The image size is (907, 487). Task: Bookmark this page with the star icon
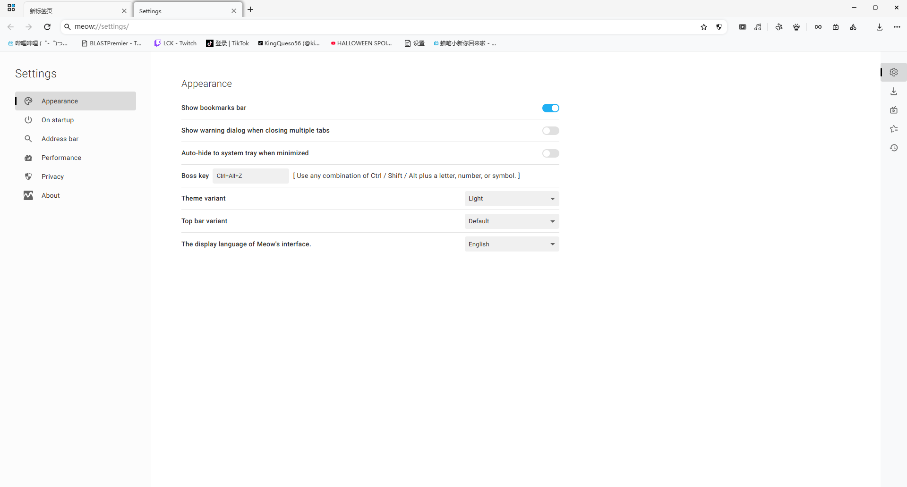[704, 27]
